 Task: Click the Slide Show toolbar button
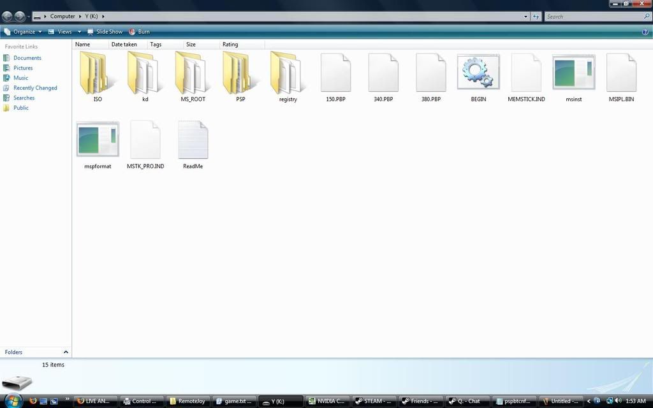click(105, 32)
